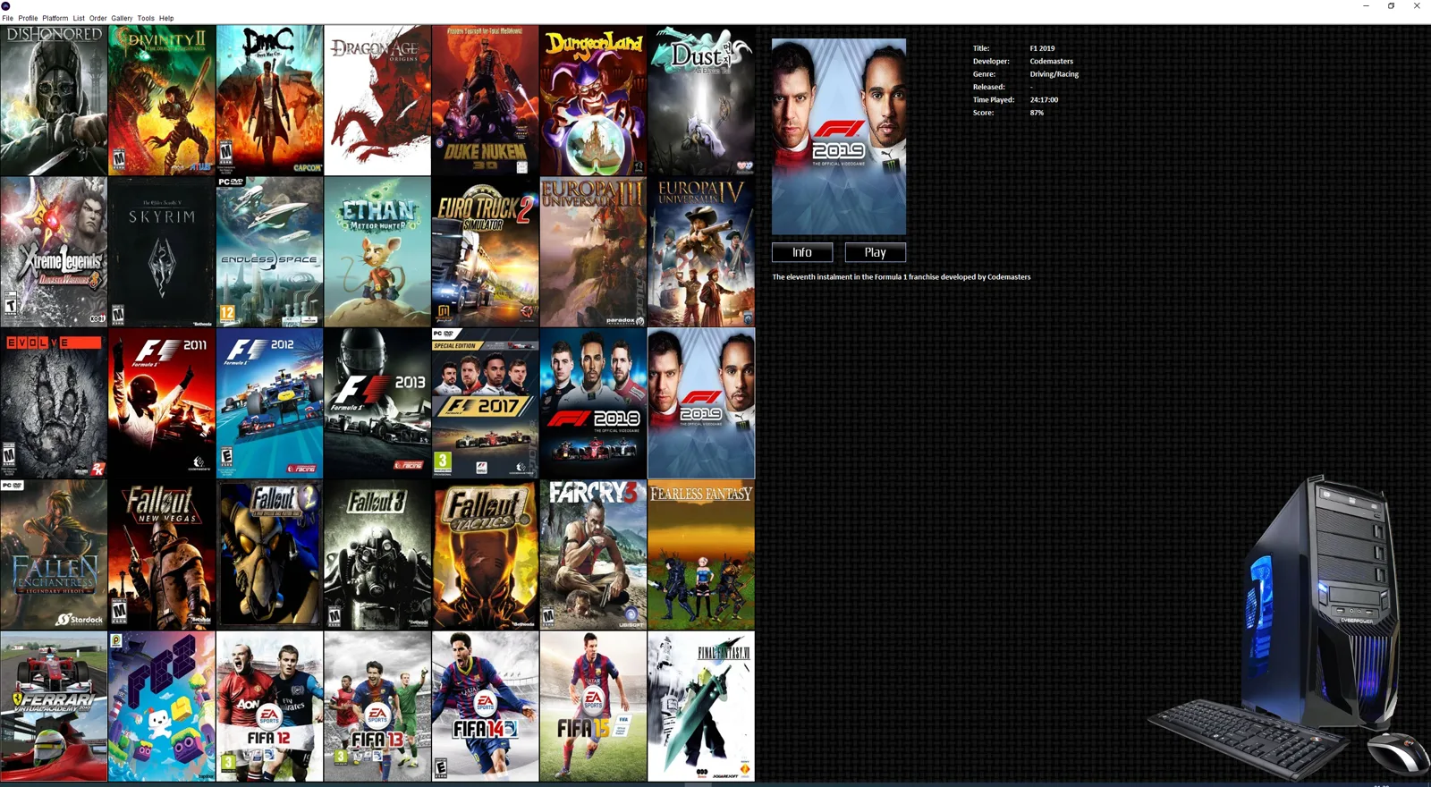Image resolution: width=1431 pixels, height=787 pixels.
Task: Click the game description text
Action: [x=902, y=277]
